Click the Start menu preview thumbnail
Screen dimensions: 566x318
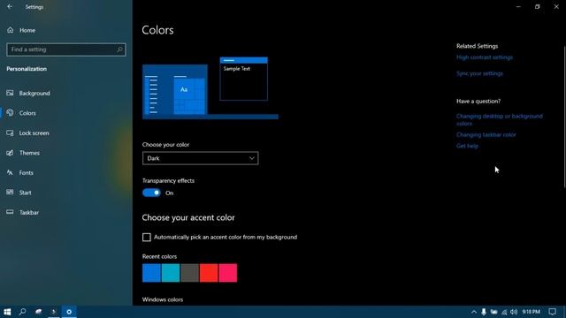click(x=175, y=89)
